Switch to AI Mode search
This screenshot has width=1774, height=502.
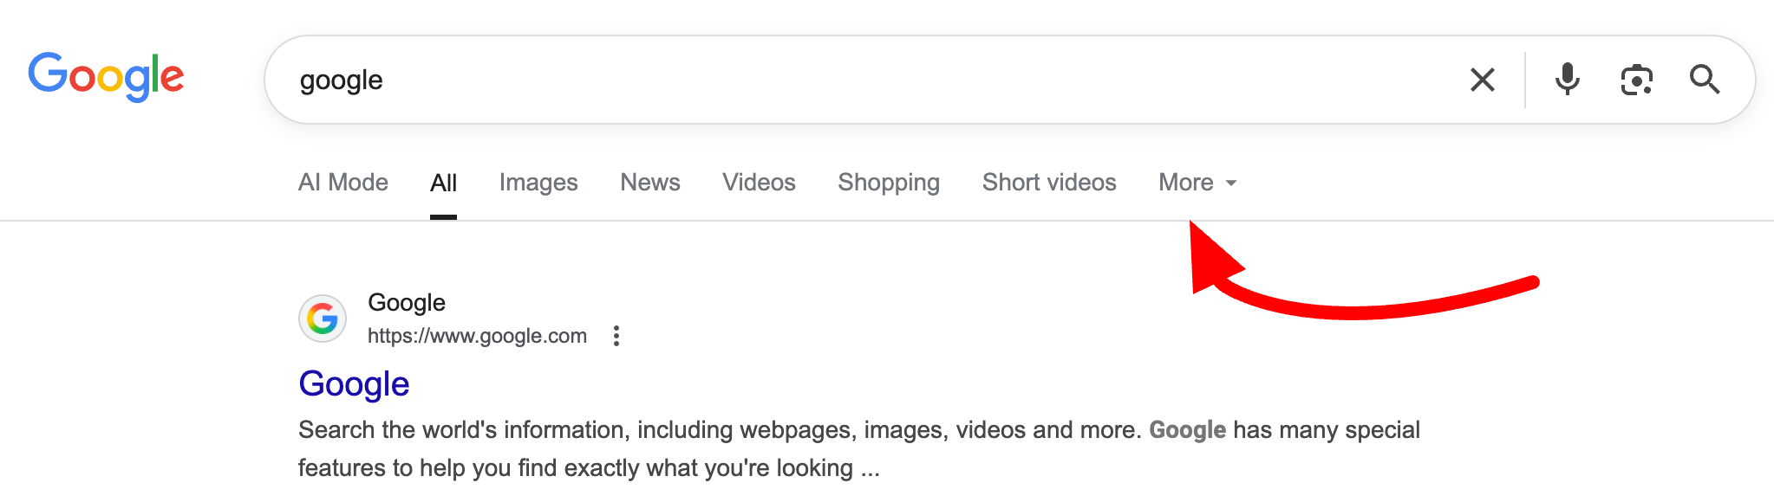(x=342, y=183)
